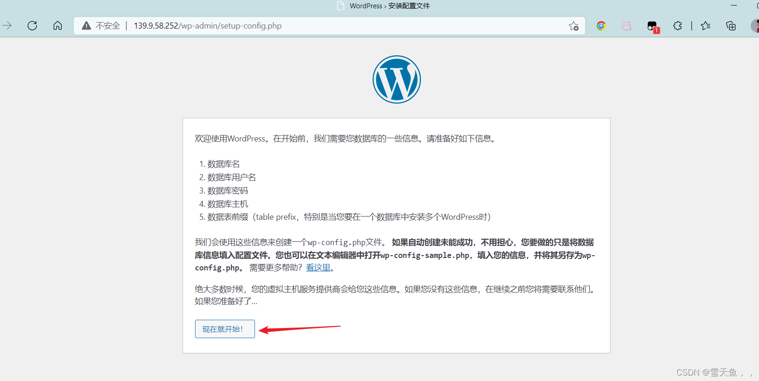Click the page document icon in title
759x381 pixels.
(341, 6)
